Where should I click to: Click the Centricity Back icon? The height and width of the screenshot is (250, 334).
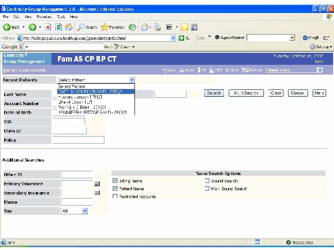point(227,70)
